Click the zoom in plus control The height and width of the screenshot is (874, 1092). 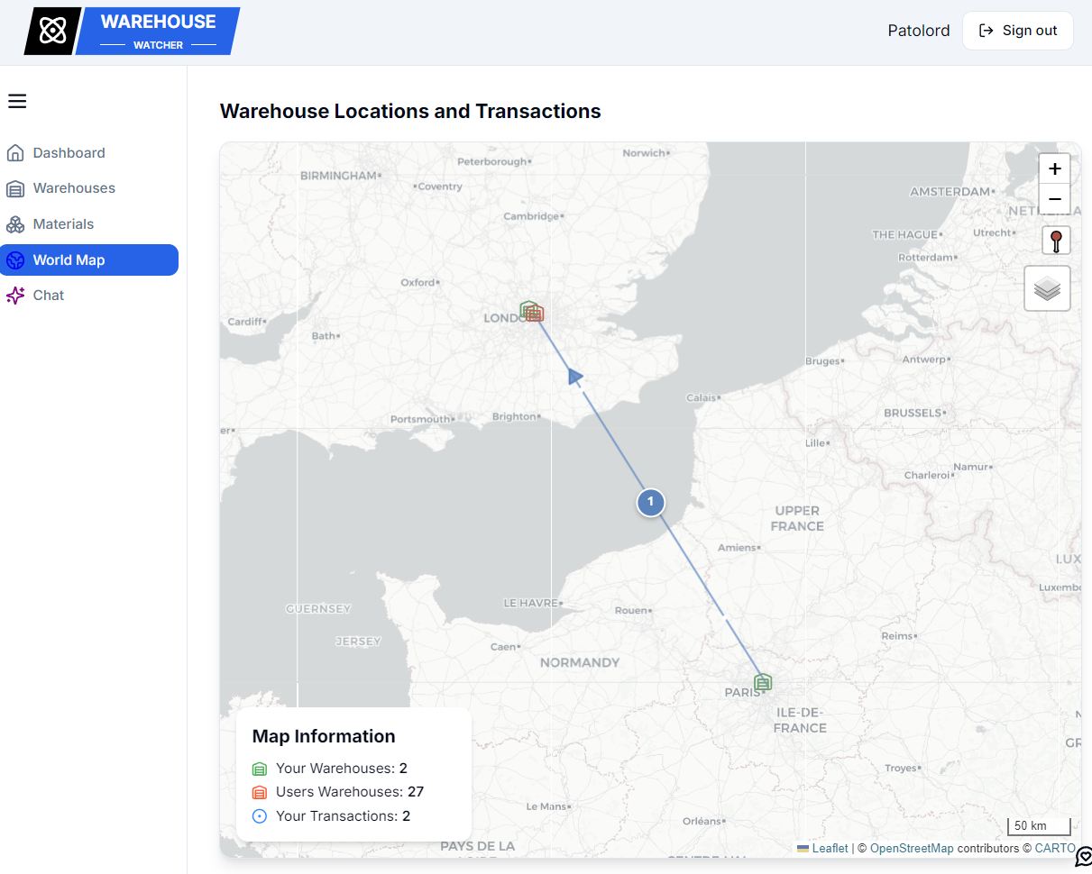tap(1054, 168)
